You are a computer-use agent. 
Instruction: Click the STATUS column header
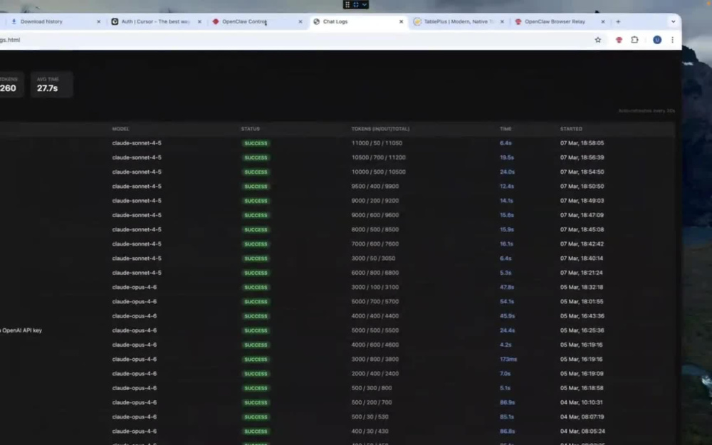[x=250, y=129]
